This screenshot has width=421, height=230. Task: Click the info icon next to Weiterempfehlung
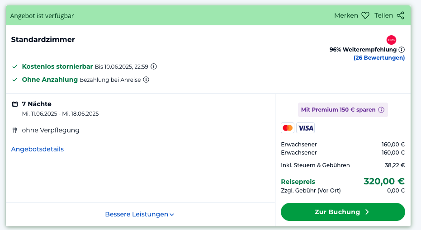point(402,50)
